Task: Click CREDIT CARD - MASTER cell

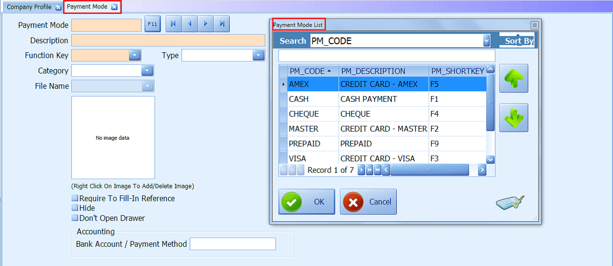Action: point(384,129)
